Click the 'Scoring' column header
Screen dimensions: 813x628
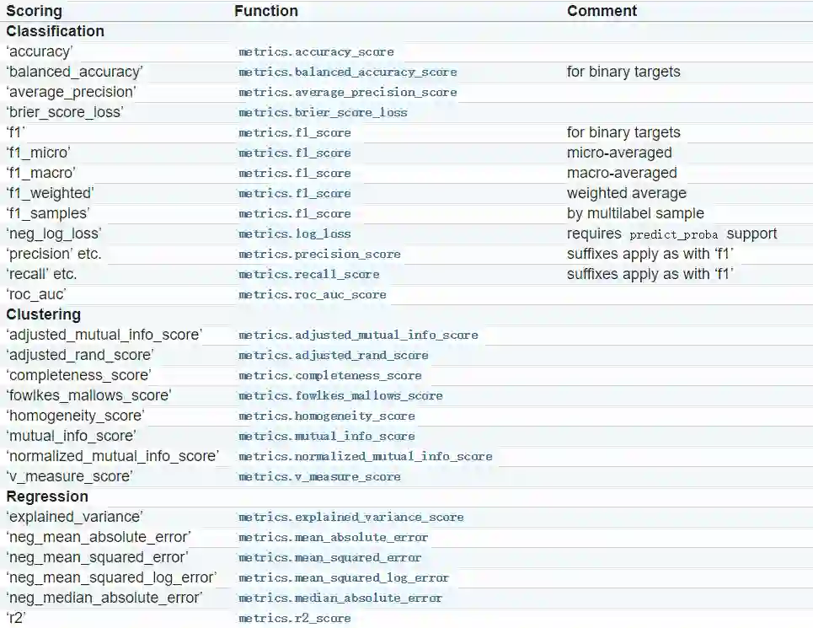pyautogui.click(x=34, y=11)
